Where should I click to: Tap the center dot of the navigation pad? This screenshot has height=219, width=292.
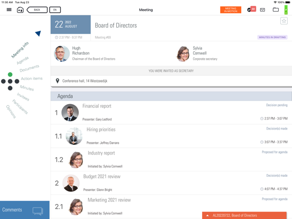tap(10, 81)
